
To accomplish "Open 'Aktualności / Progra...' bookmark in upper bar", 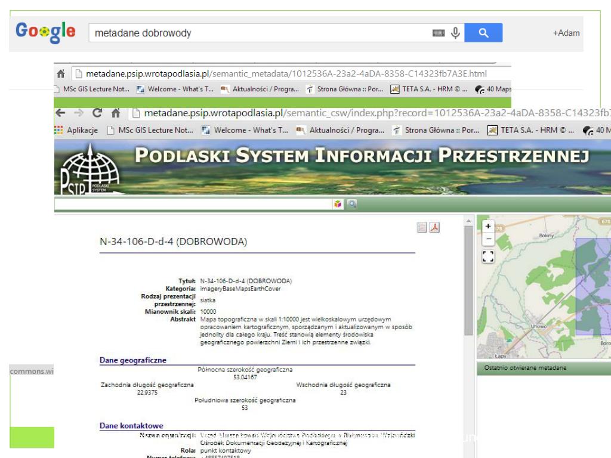I will click(260, 89).
